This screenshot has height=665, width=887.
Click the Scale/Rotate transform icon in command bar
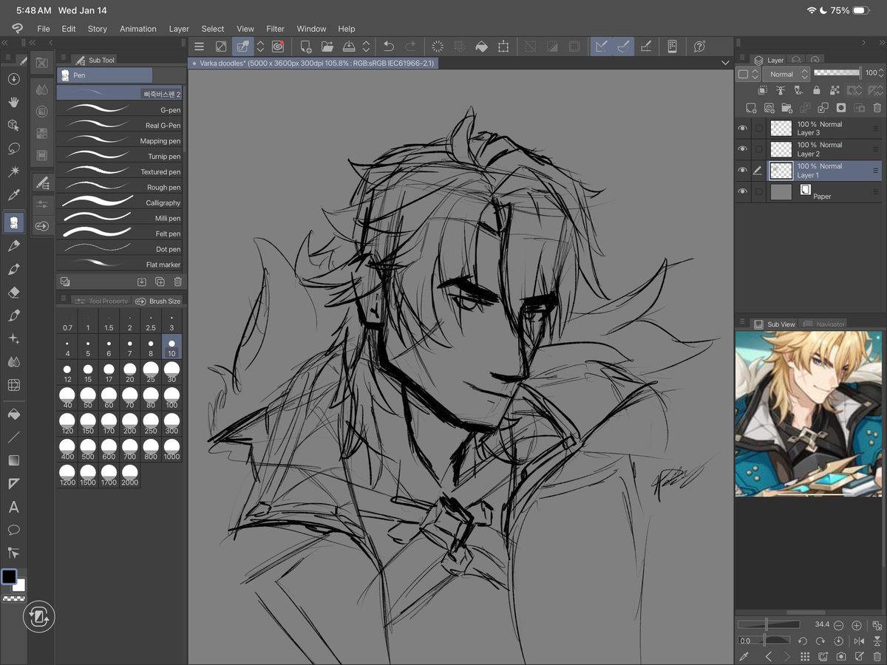click(503, 47)
